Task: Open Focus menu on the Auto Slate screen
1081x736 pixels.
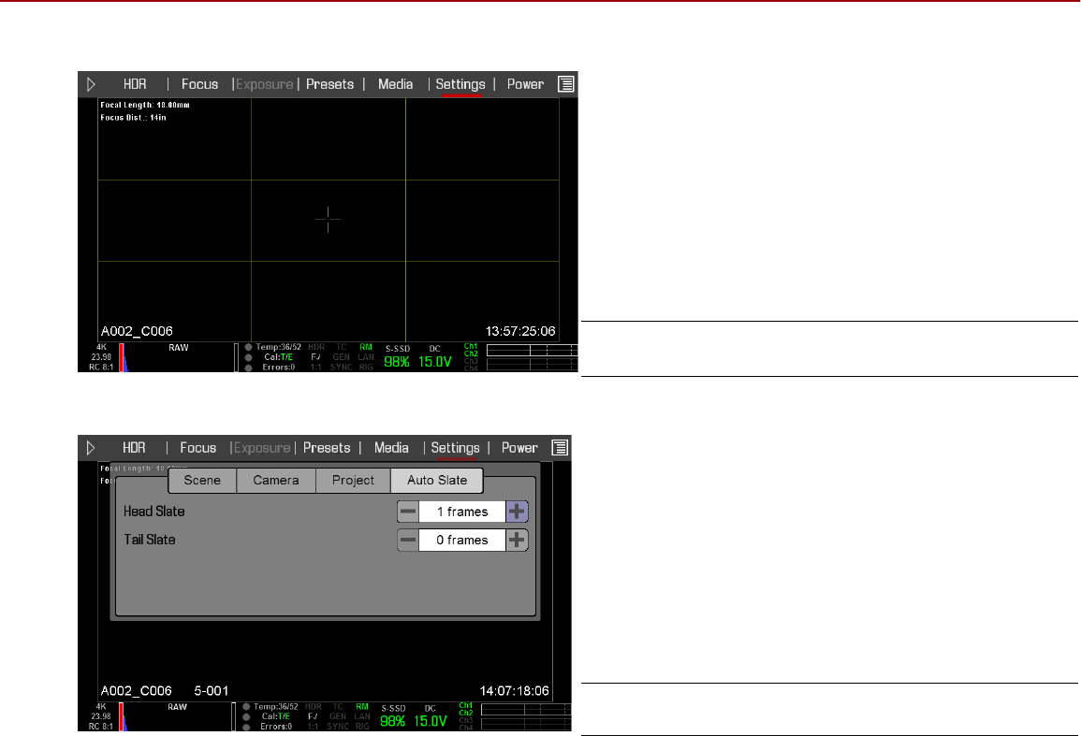Action: (x=198, y=448)
